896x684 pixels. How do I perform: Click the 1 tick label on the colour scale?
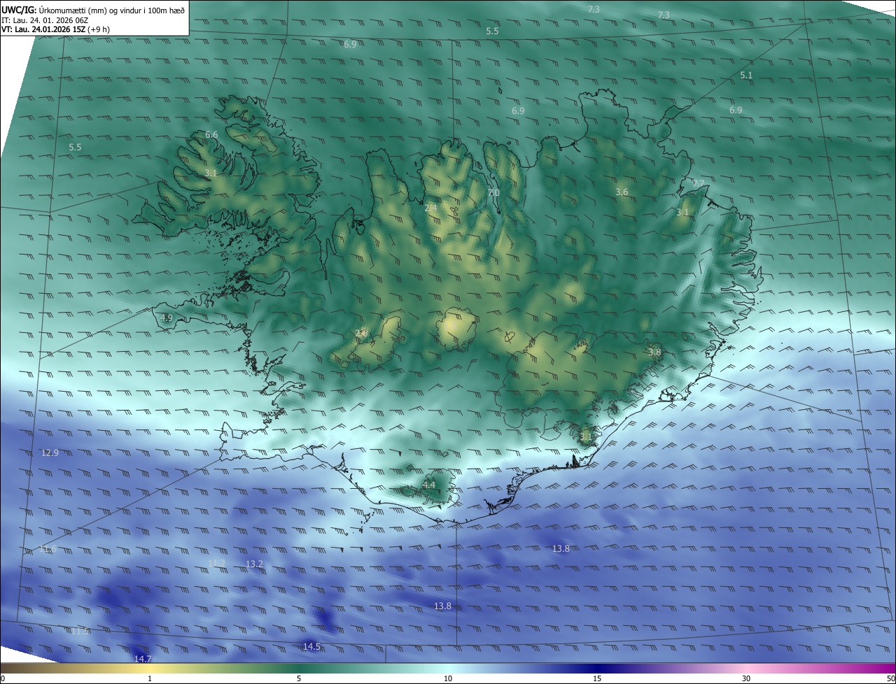150,678
